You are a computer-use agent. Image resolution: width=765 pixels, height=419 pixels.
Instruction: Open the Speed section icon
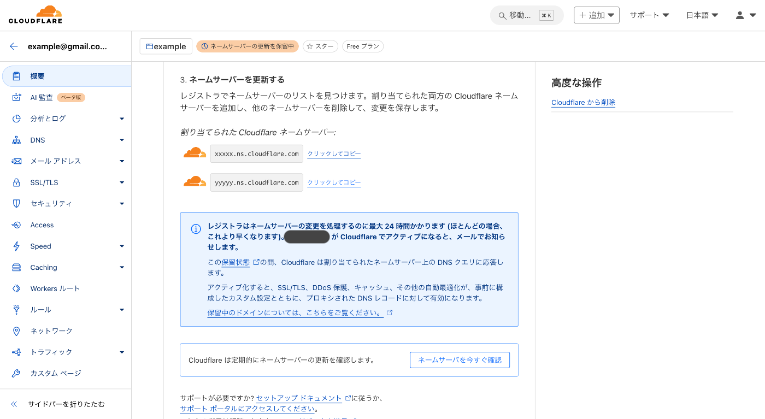point(17,246)
